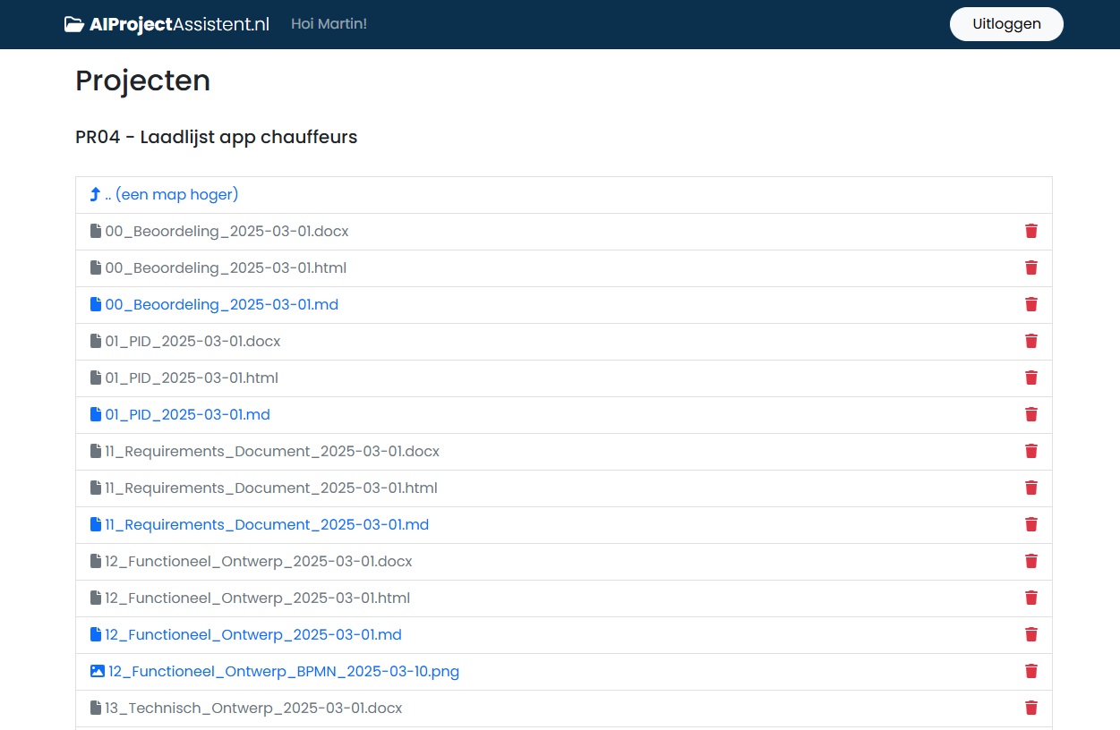This screenshot has height=730, width=1120.
Task: Click the AIProjectAssistent.nl logo text
Action: [x=176, y=24]
